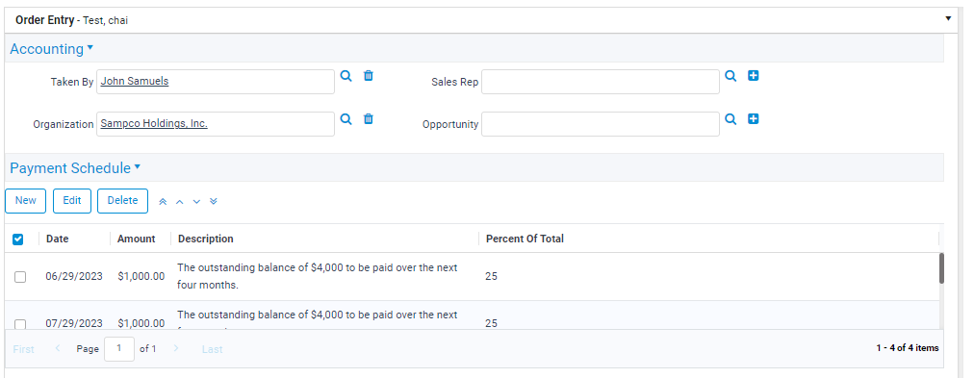Move selected payment row down one
The height and width of the screenshot is (378, 974).
click(x=196, y=202)
